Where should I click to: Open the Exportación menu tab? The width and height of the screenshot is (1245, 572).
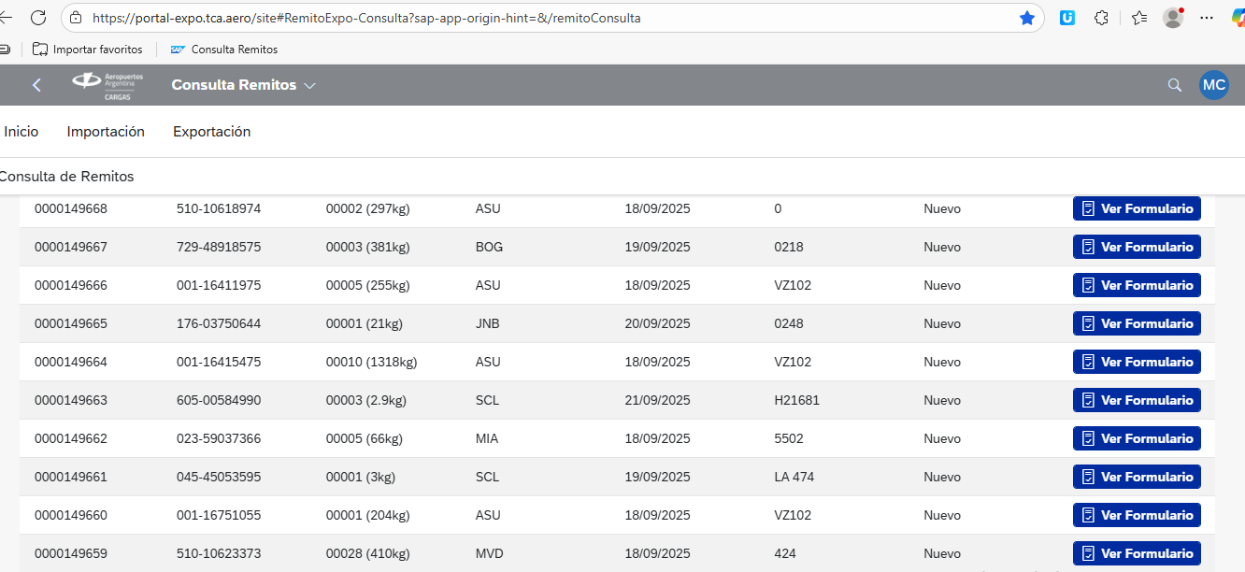click(211, 132)
